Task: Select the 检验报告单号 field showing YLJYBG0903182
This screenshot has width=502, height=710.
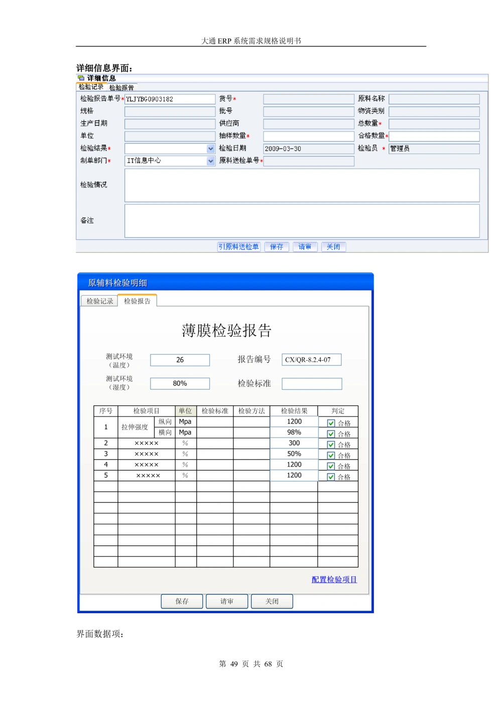Action: [169, 99]
